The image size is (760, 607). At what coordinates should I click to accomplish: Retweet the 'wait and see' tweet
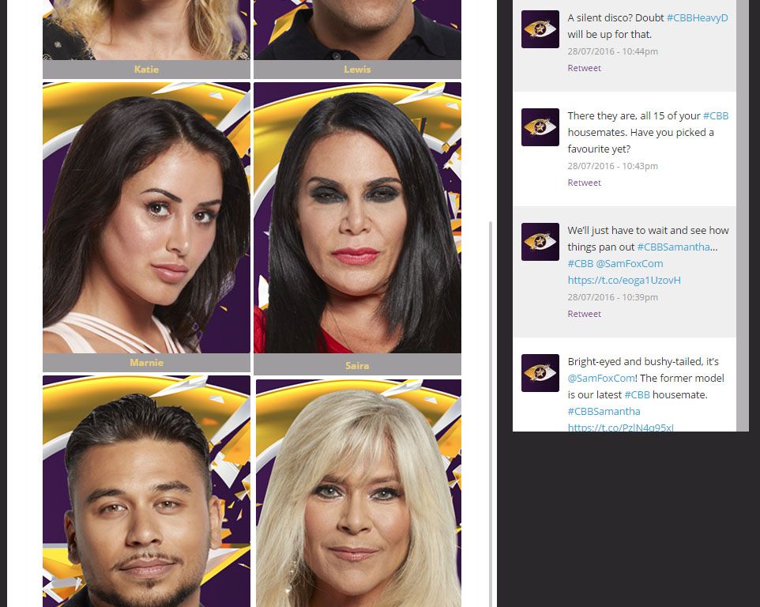pyautogui.click(x=584, y=314)
